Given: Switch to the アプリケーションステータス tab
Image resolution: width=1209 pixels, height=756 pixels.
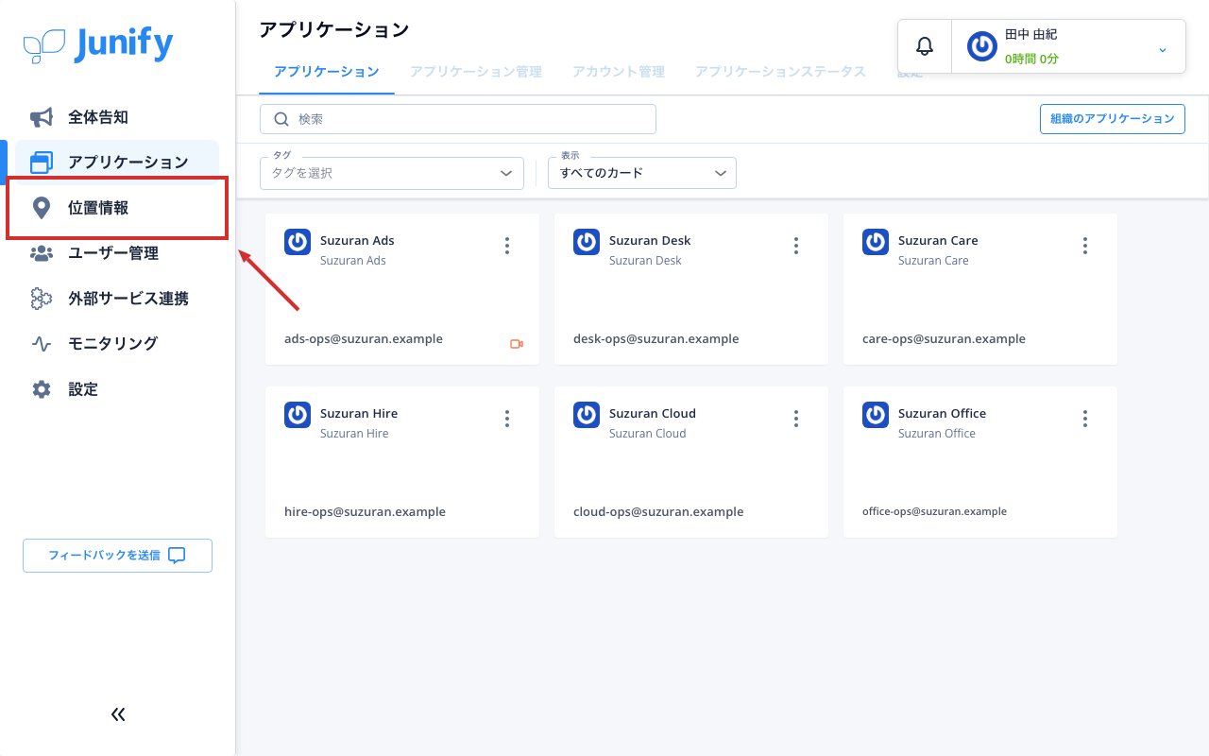Looking at the screenshot, I should 781,72.
